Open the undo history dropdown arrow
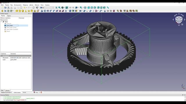Viewport: 186px width, 104px height. [x=27, y=8]
